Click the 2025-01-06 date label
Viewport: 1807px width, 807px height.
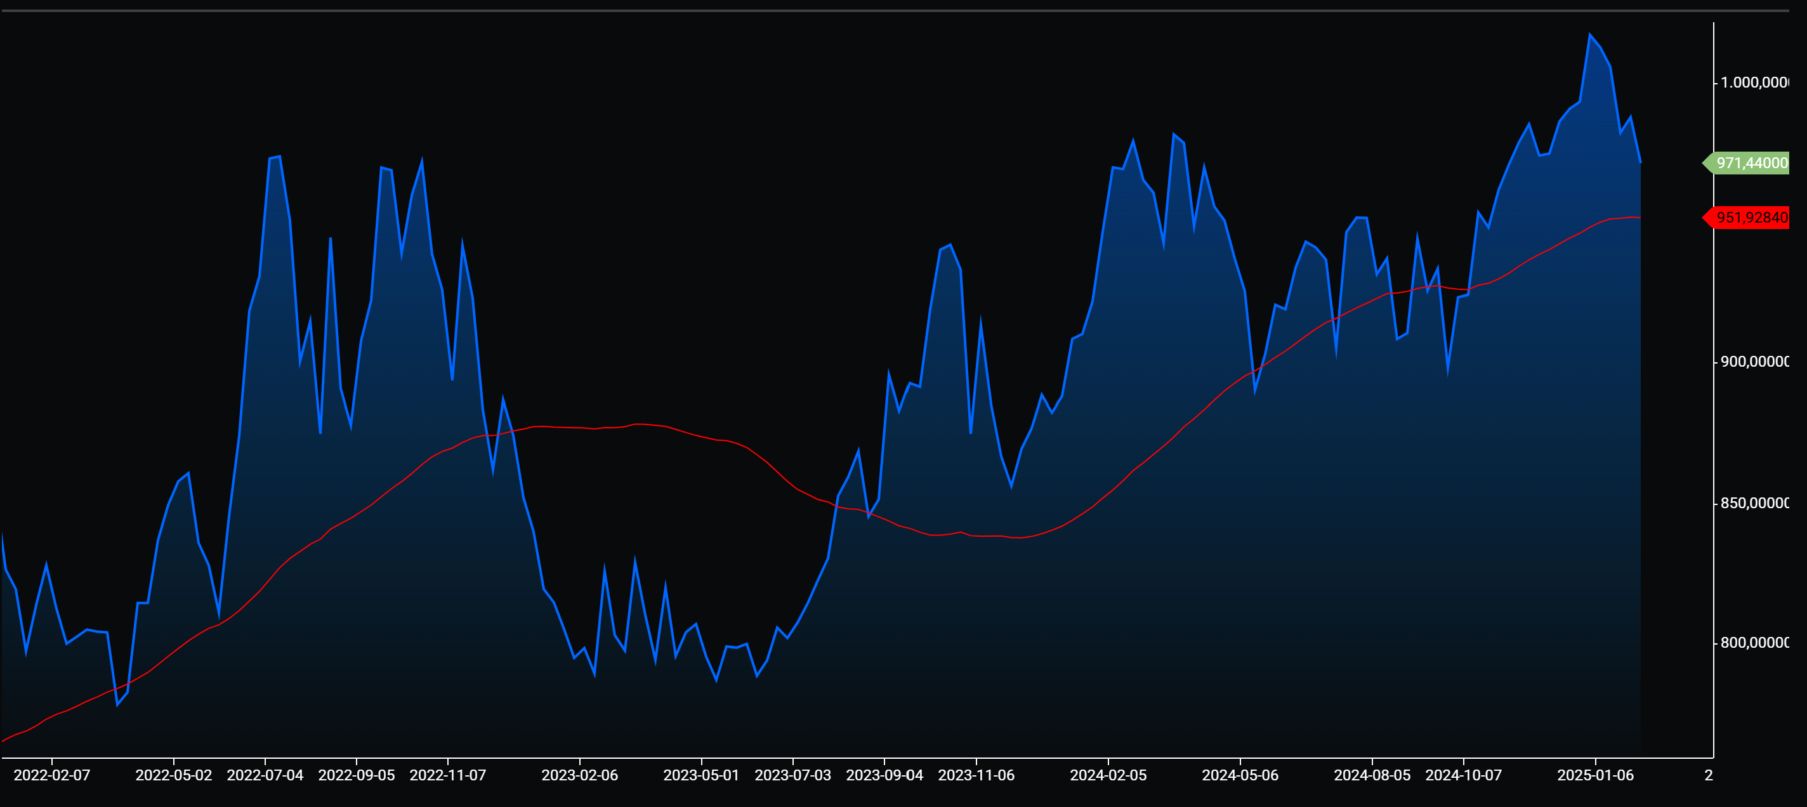1596,775
